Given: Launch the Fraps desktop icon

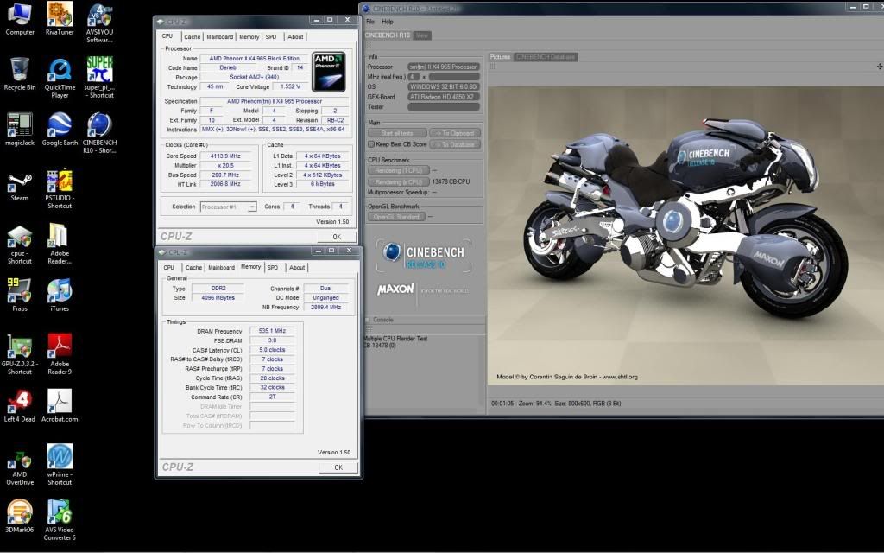Looking at the screenshot, I should 20,291.
